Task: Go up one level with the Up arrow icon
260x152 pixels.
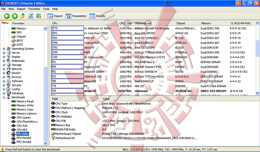Action: pyautogui.click(x=22, y=16)
